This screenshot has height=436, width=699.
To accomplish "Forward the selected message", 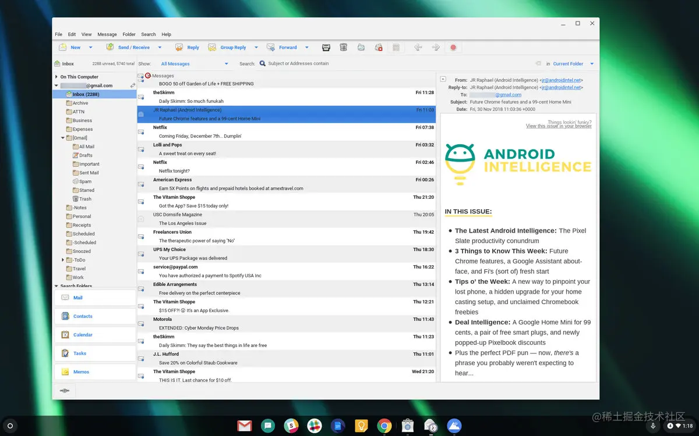I will 282,48.
